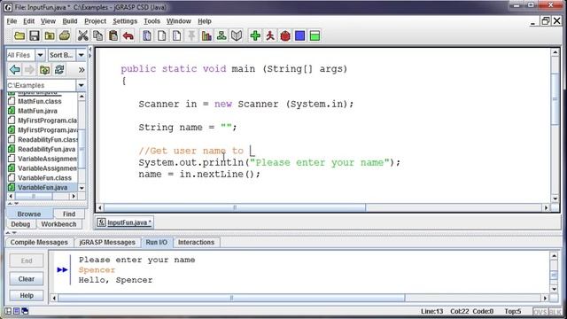The width and height of the screenshot is (567, 319).
Task: Open the Edit menu
Action: [x=29, y=21]
